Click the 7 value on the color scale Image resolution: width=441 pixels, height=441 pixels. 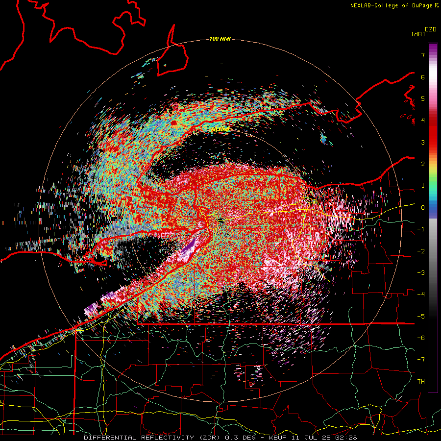pos(423,55)
